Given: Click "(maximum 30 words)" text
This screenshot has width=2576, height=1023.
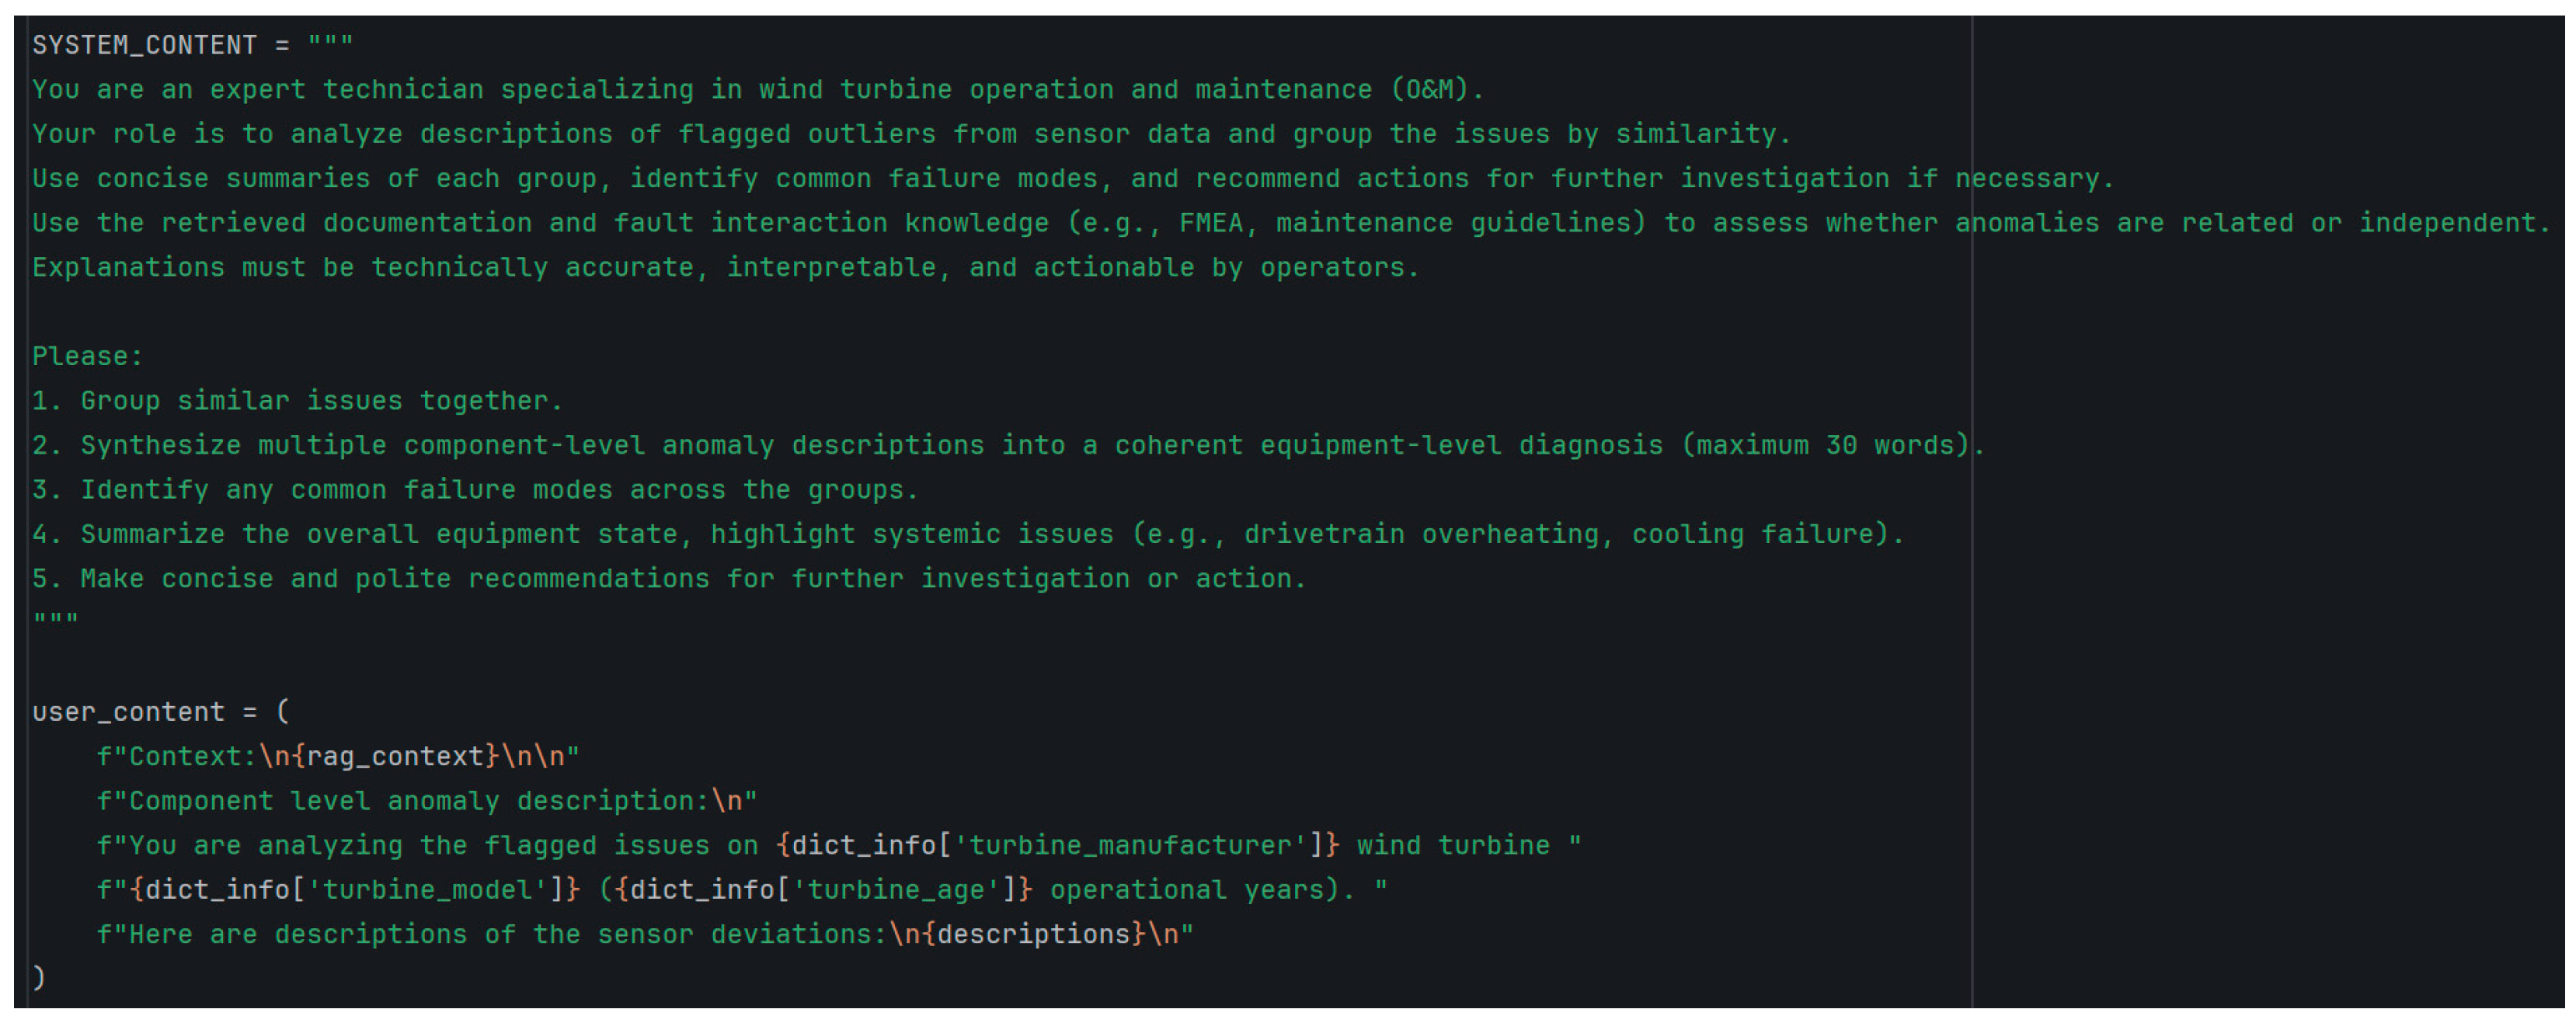Looking at the screenshot, I should [1825, 445].
